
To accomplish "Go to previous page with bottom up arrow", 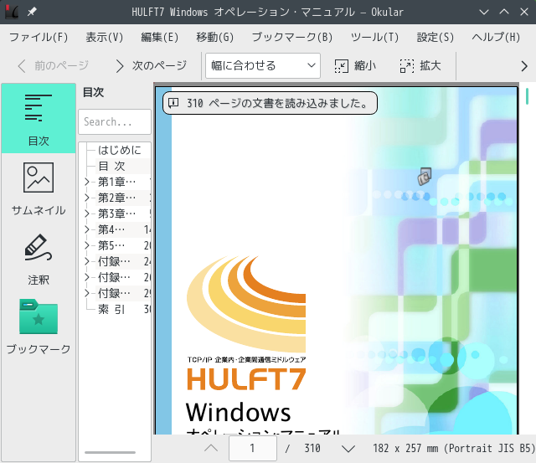I will tap(211, 448).
